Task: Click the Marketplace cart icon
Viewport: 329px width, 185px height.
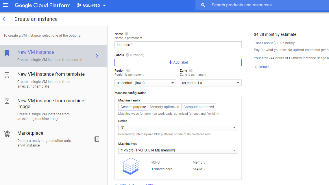Action: click(x=7, y=134)
